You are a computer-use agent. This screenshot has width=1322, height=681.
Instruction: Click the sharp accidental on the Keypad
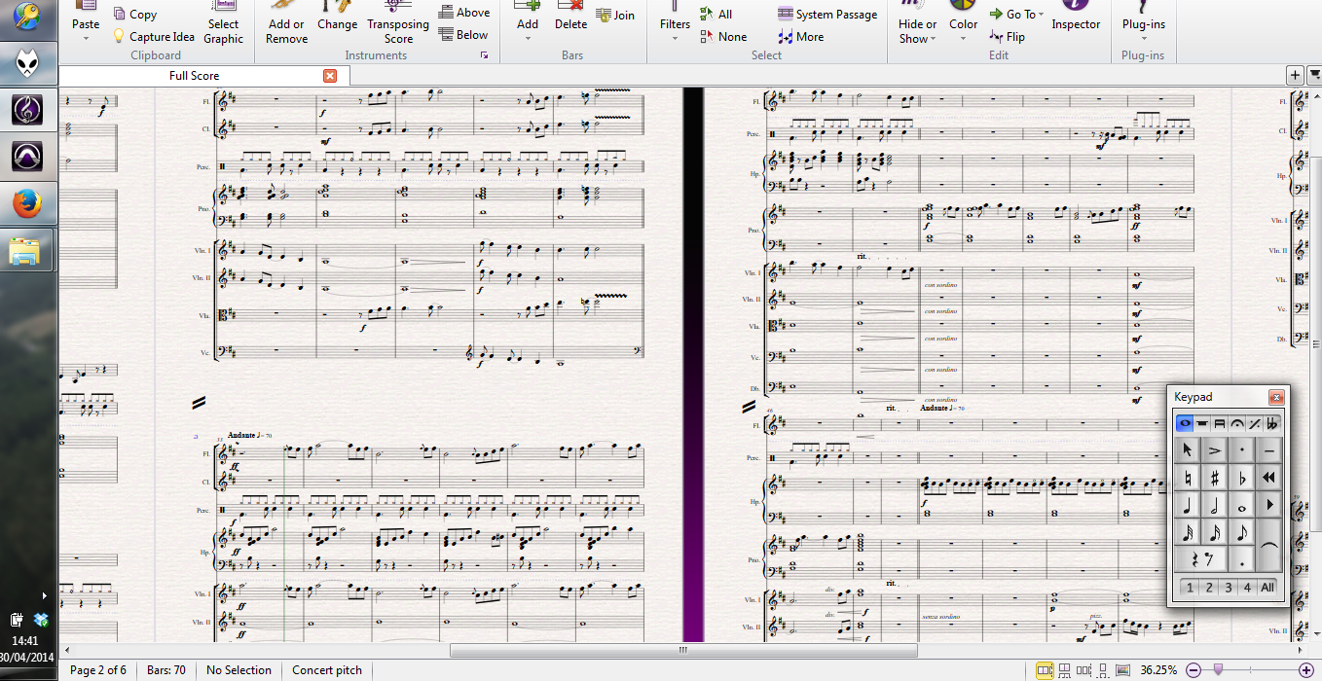[1214, 479]
